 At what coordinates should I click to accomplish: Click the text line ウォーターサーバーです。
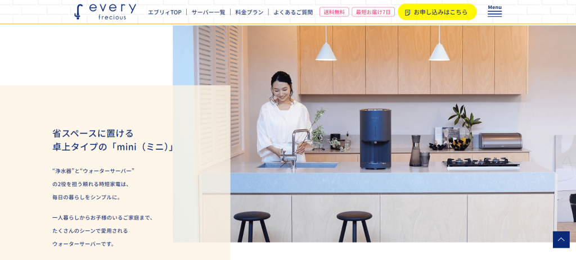(x=83, y=244)
